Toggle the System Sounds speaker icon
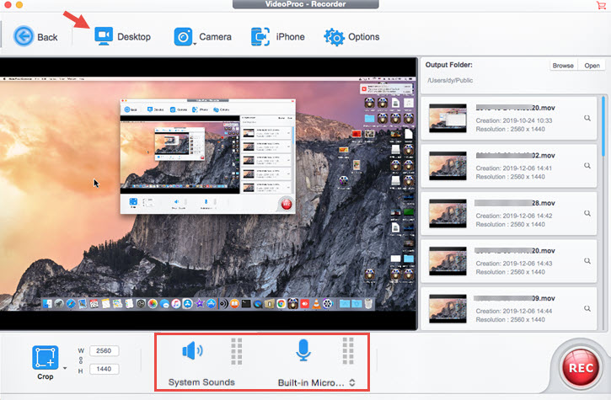Viewport: 611px width, 400px height. click(x=192, y=351)
